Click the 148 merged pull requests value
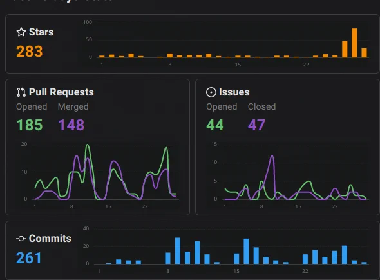Viewport: 380px width, 280px height. click(x=71, y=125)
